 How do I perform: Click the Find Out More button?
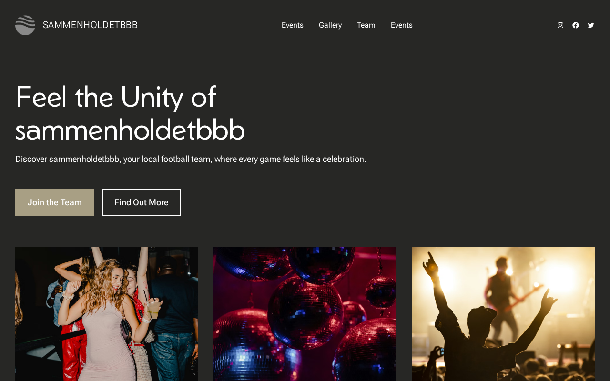pyautogui.click(x=142, y=202)
